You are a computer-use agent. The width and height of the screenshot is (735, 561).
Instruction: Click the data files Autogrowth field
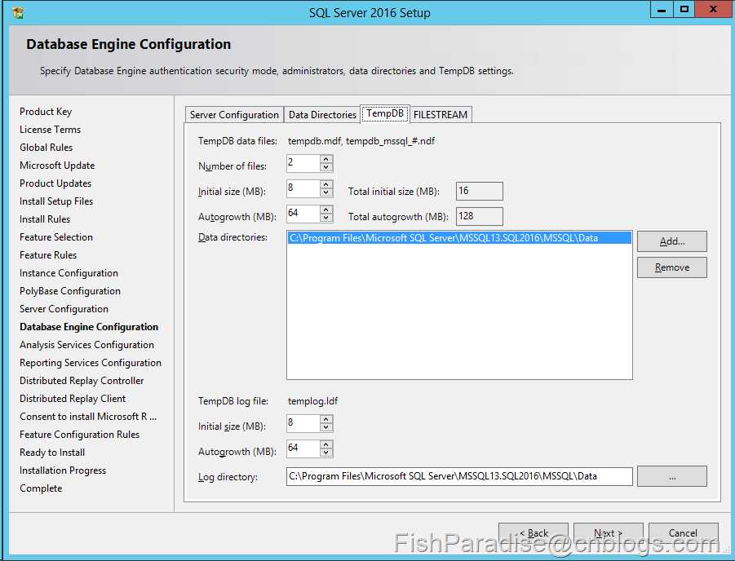pyautogui.click(x=303, y=214)
